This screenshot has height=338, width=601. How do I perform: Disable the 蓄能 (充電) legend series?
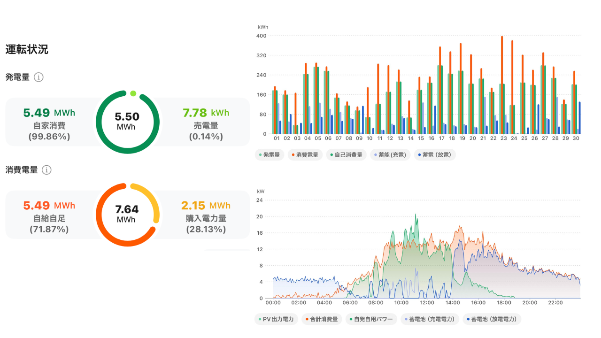pos(390,155)
